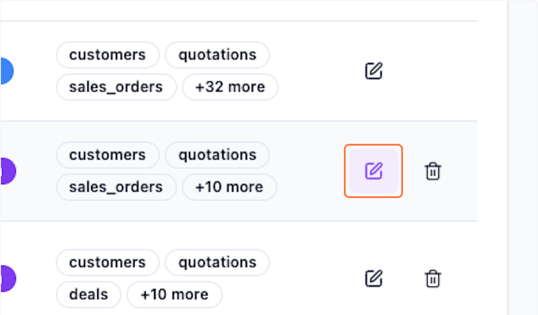
Task: Click the customers tag in top row
Action: pos(108,55)
